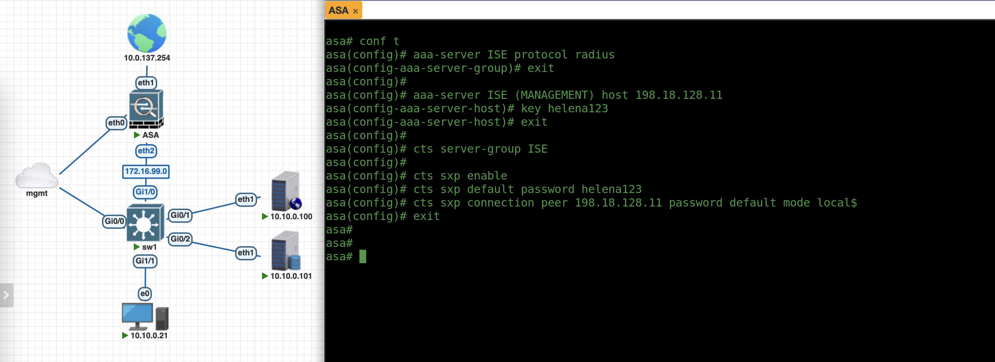
Task: Select the e0 interface label above PC
Action: (x=145, y=294)
